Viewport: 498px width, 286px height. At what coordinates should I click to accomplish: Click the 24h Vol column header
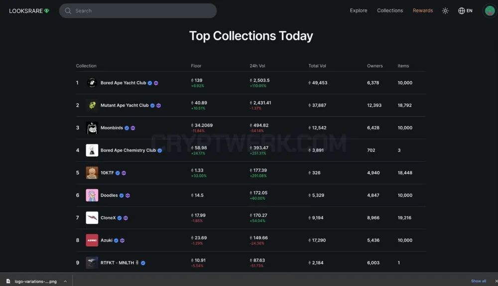[x=257, y=66]
